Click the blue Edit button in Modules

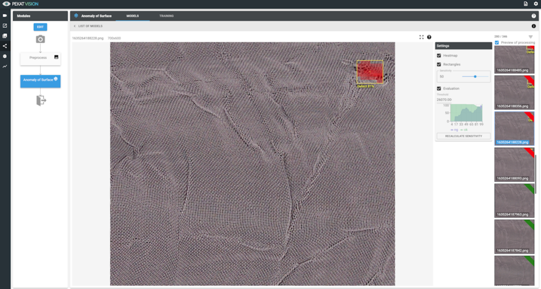tap(40, 27)
